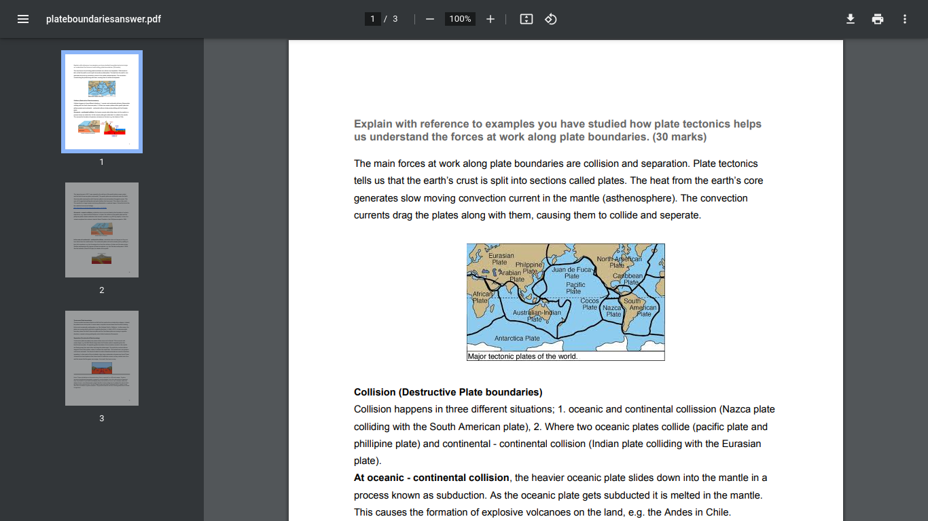The image size is (928, 521).
Task: Click the 'Australian-Indian Plate' map label
Action: pyautogui.click(x=537, y=315)
